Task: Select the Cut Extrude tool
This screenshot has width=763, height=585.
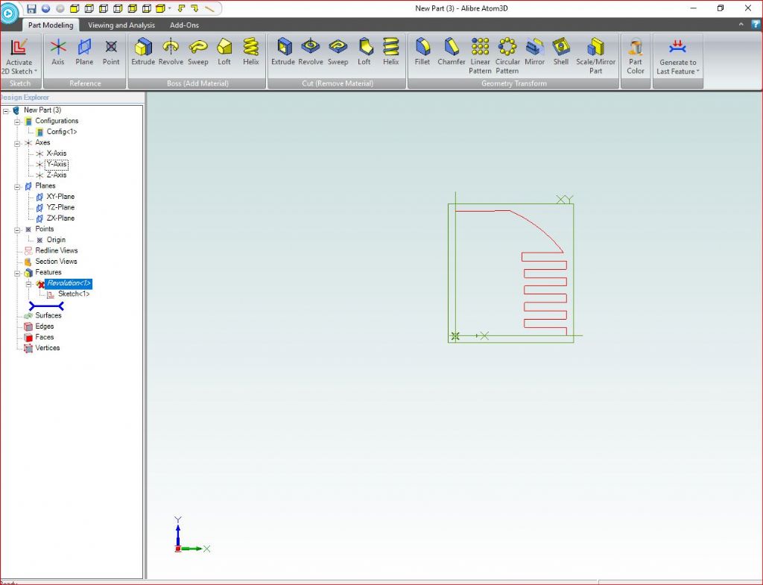Action: click(283, 51)
